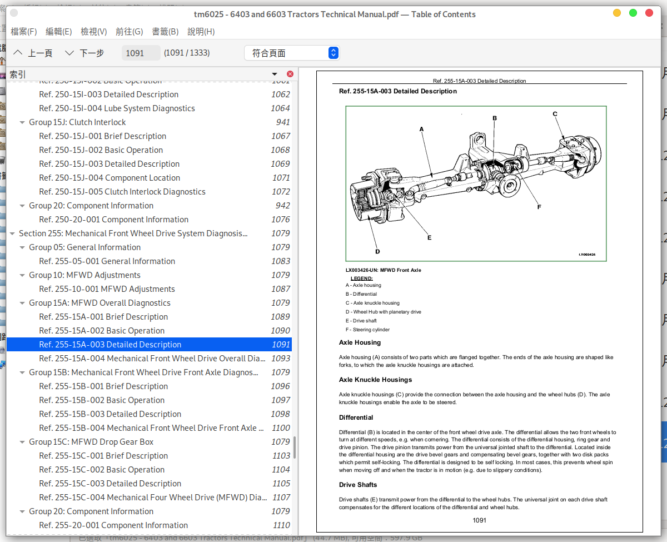Viewport: 667px width, 542px height.
Task: Go to previous page with 上一頁
Action: (33, 53)
